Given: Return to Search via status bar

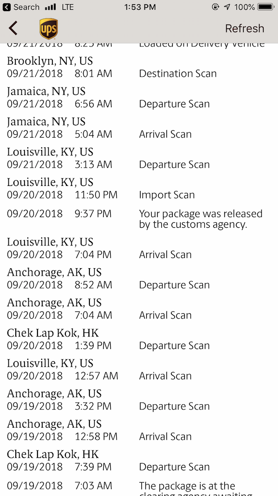Looking at the screenshot, I should (x=21, y=7).
